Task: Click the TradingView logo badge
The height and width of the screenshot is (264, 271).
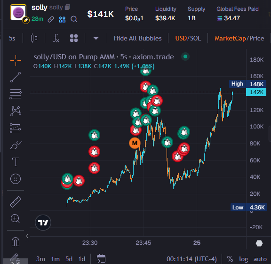Action: (x=43, y=223)
